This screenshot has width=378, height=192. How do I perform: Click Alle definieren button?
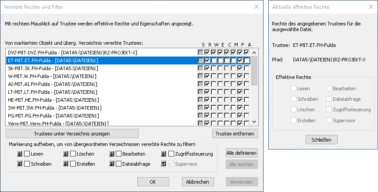(242, 153)
